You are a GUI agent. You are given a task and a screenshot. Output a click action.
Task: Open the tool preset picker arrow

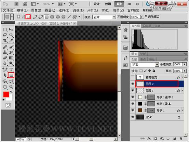[12, 17]
